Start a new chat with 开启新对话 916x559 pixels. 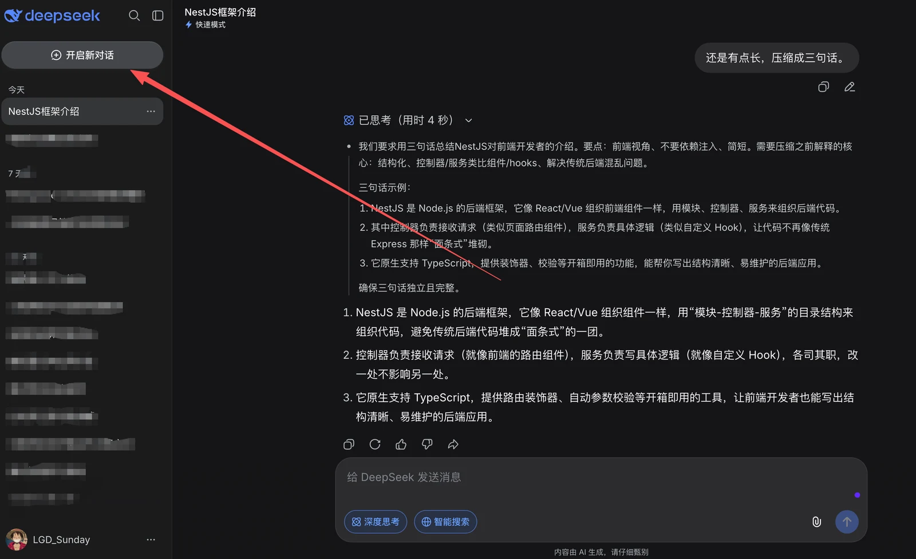(82, 55)
